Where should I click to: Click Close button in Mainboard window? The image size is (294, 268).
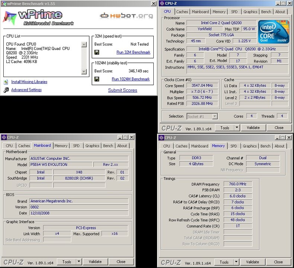coord(121,261)
